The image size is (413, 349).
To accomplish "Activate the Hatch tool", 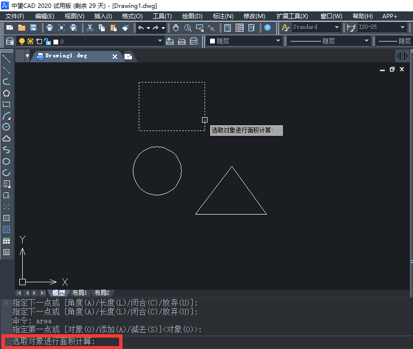I will 6,218.
